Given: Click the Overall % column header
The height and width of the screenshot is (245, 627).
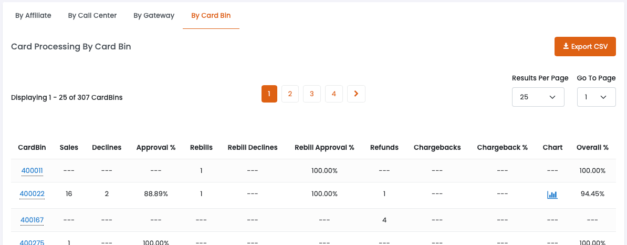Looking at the screenshot, I should 592,147.
